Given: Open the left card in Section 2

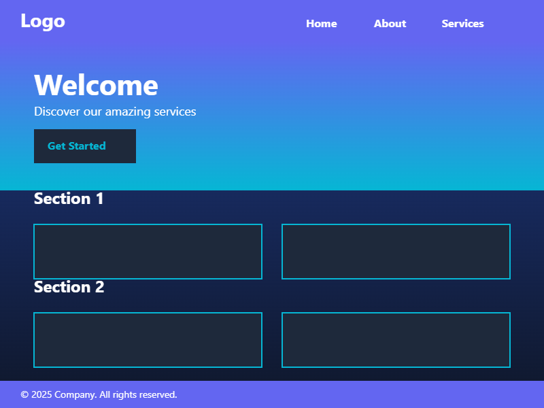Looking at the screenshot, I should point(148,340).
